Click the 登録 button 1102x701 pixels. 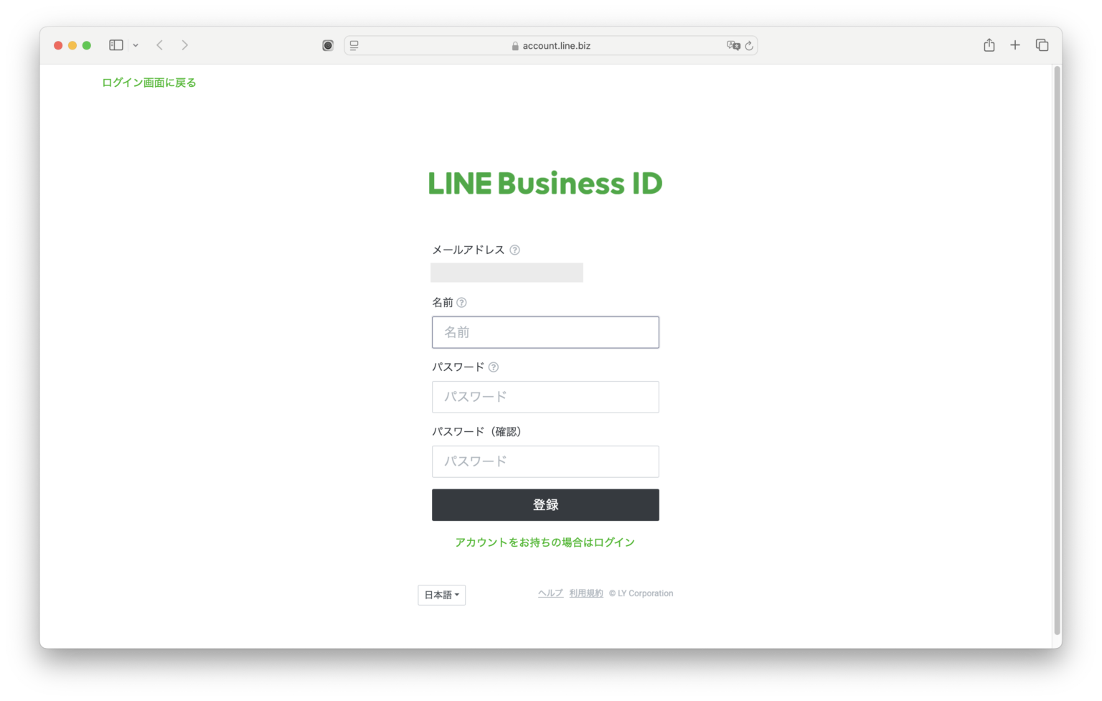tap(545, 505)
